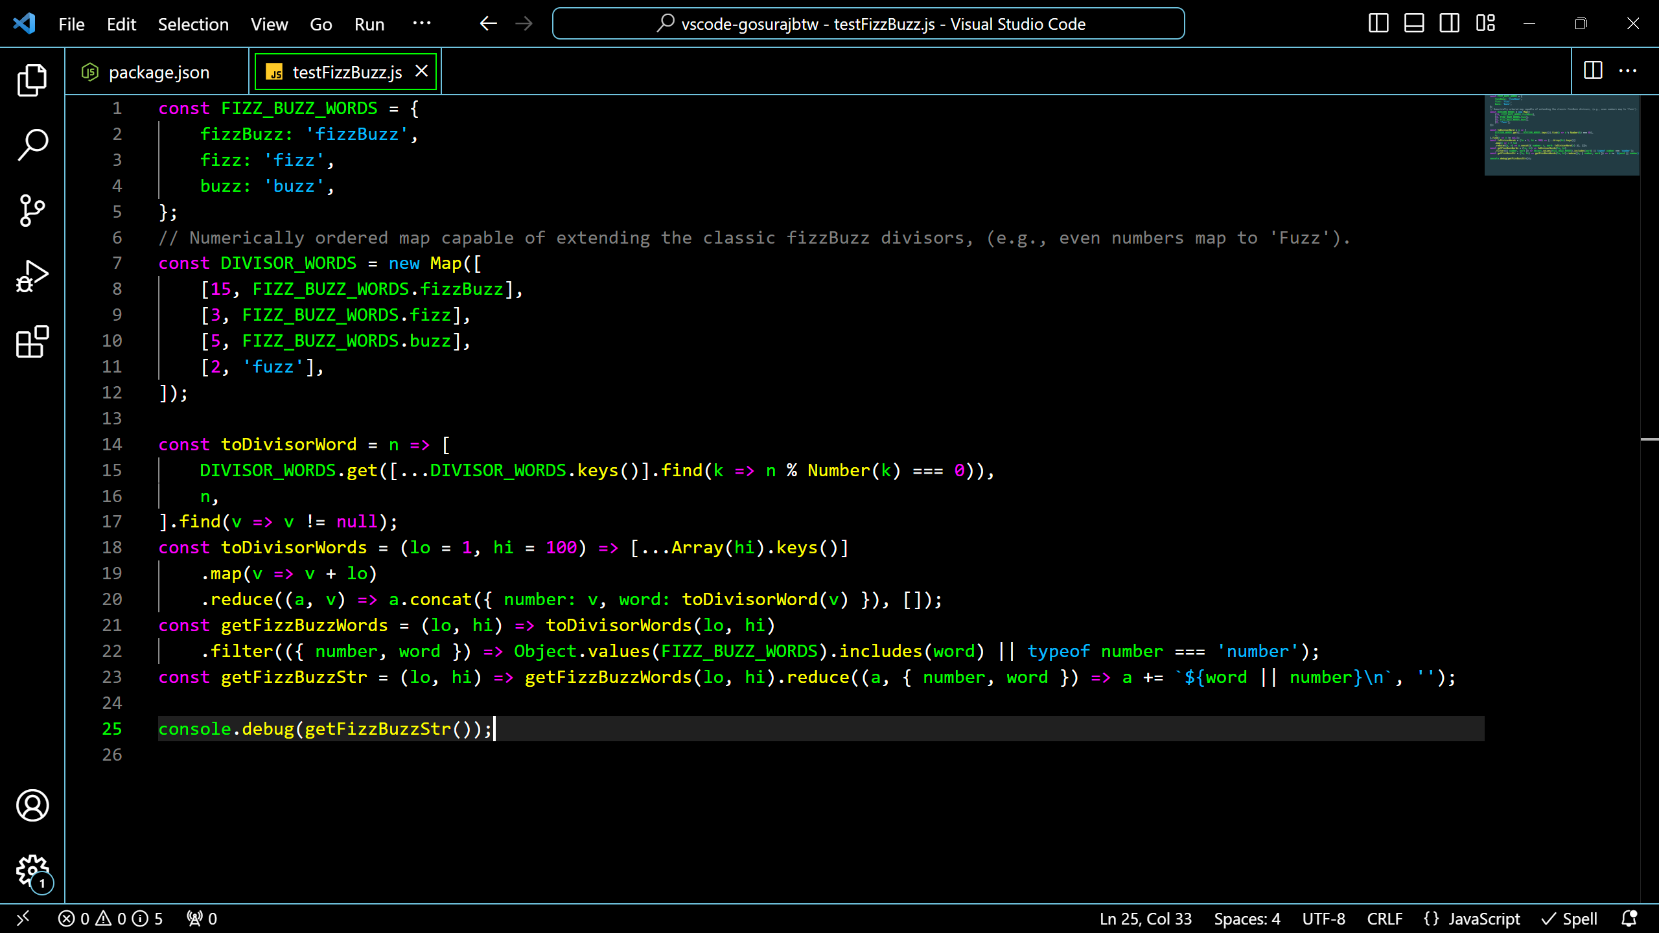Switch to the package.json tab

pos(158,72)
